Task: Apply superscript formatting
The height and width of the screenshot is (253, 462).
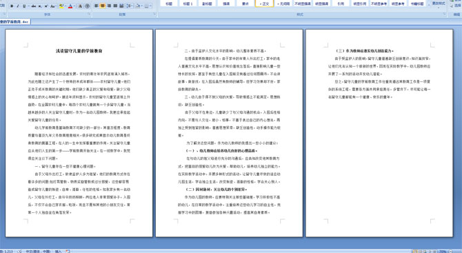Action: pos(46,6)
